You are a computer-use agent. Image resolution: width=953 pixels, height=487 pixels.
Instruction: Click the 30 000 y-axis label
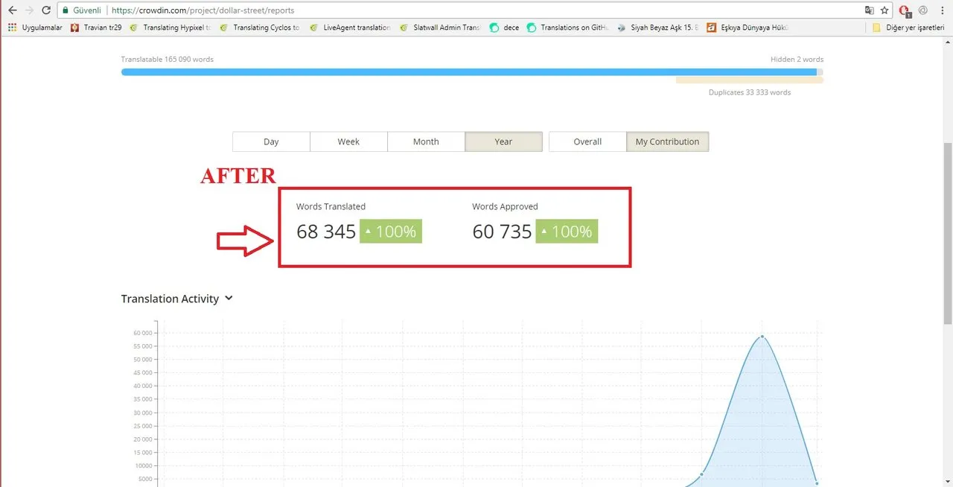click(143, 413)
